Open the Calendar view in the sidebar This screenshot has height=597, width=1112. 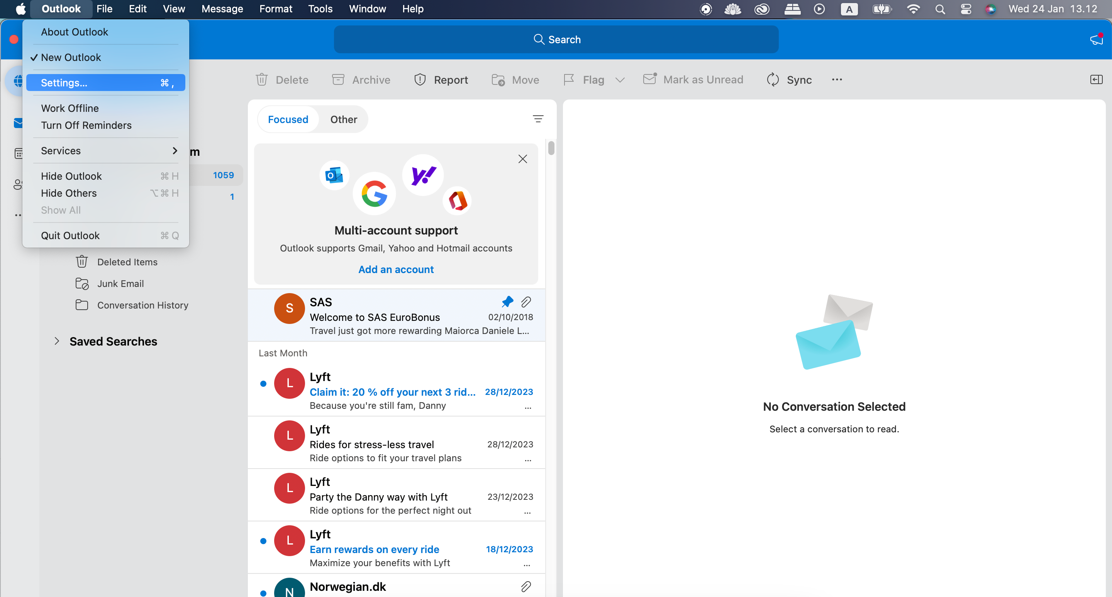(18, 153)
